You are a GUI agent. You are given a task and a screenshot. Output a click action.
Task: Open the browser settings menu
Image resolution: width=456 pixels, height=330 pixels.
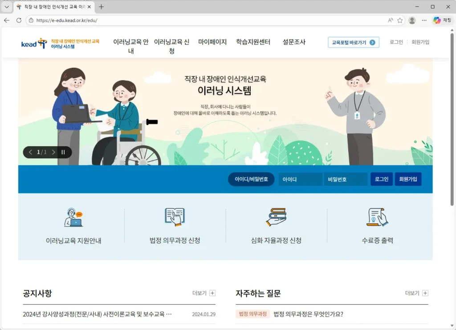(x=424, y=20)
